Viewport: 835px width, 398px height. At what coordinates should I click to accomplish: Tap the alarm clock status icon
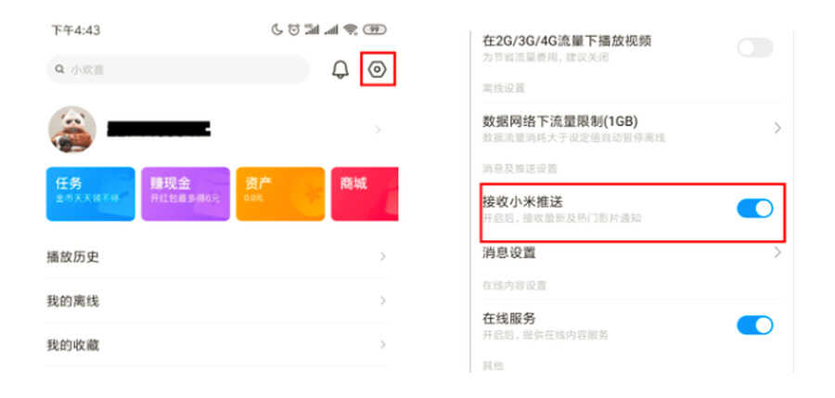point(293,30)
